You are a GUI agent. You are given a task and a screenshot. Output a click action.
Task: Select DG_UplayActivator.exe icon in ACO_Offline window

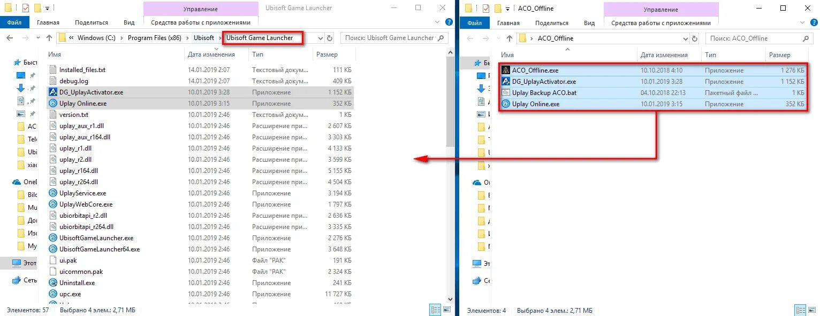(505, 82)
